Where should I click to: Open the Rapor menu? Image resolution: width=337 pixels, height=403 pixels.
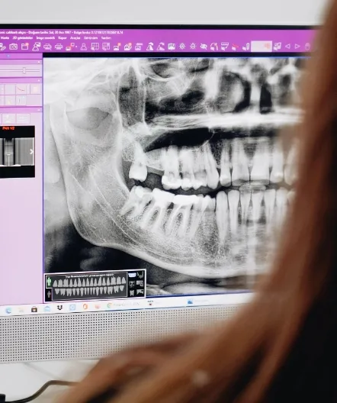pos(63,38)
